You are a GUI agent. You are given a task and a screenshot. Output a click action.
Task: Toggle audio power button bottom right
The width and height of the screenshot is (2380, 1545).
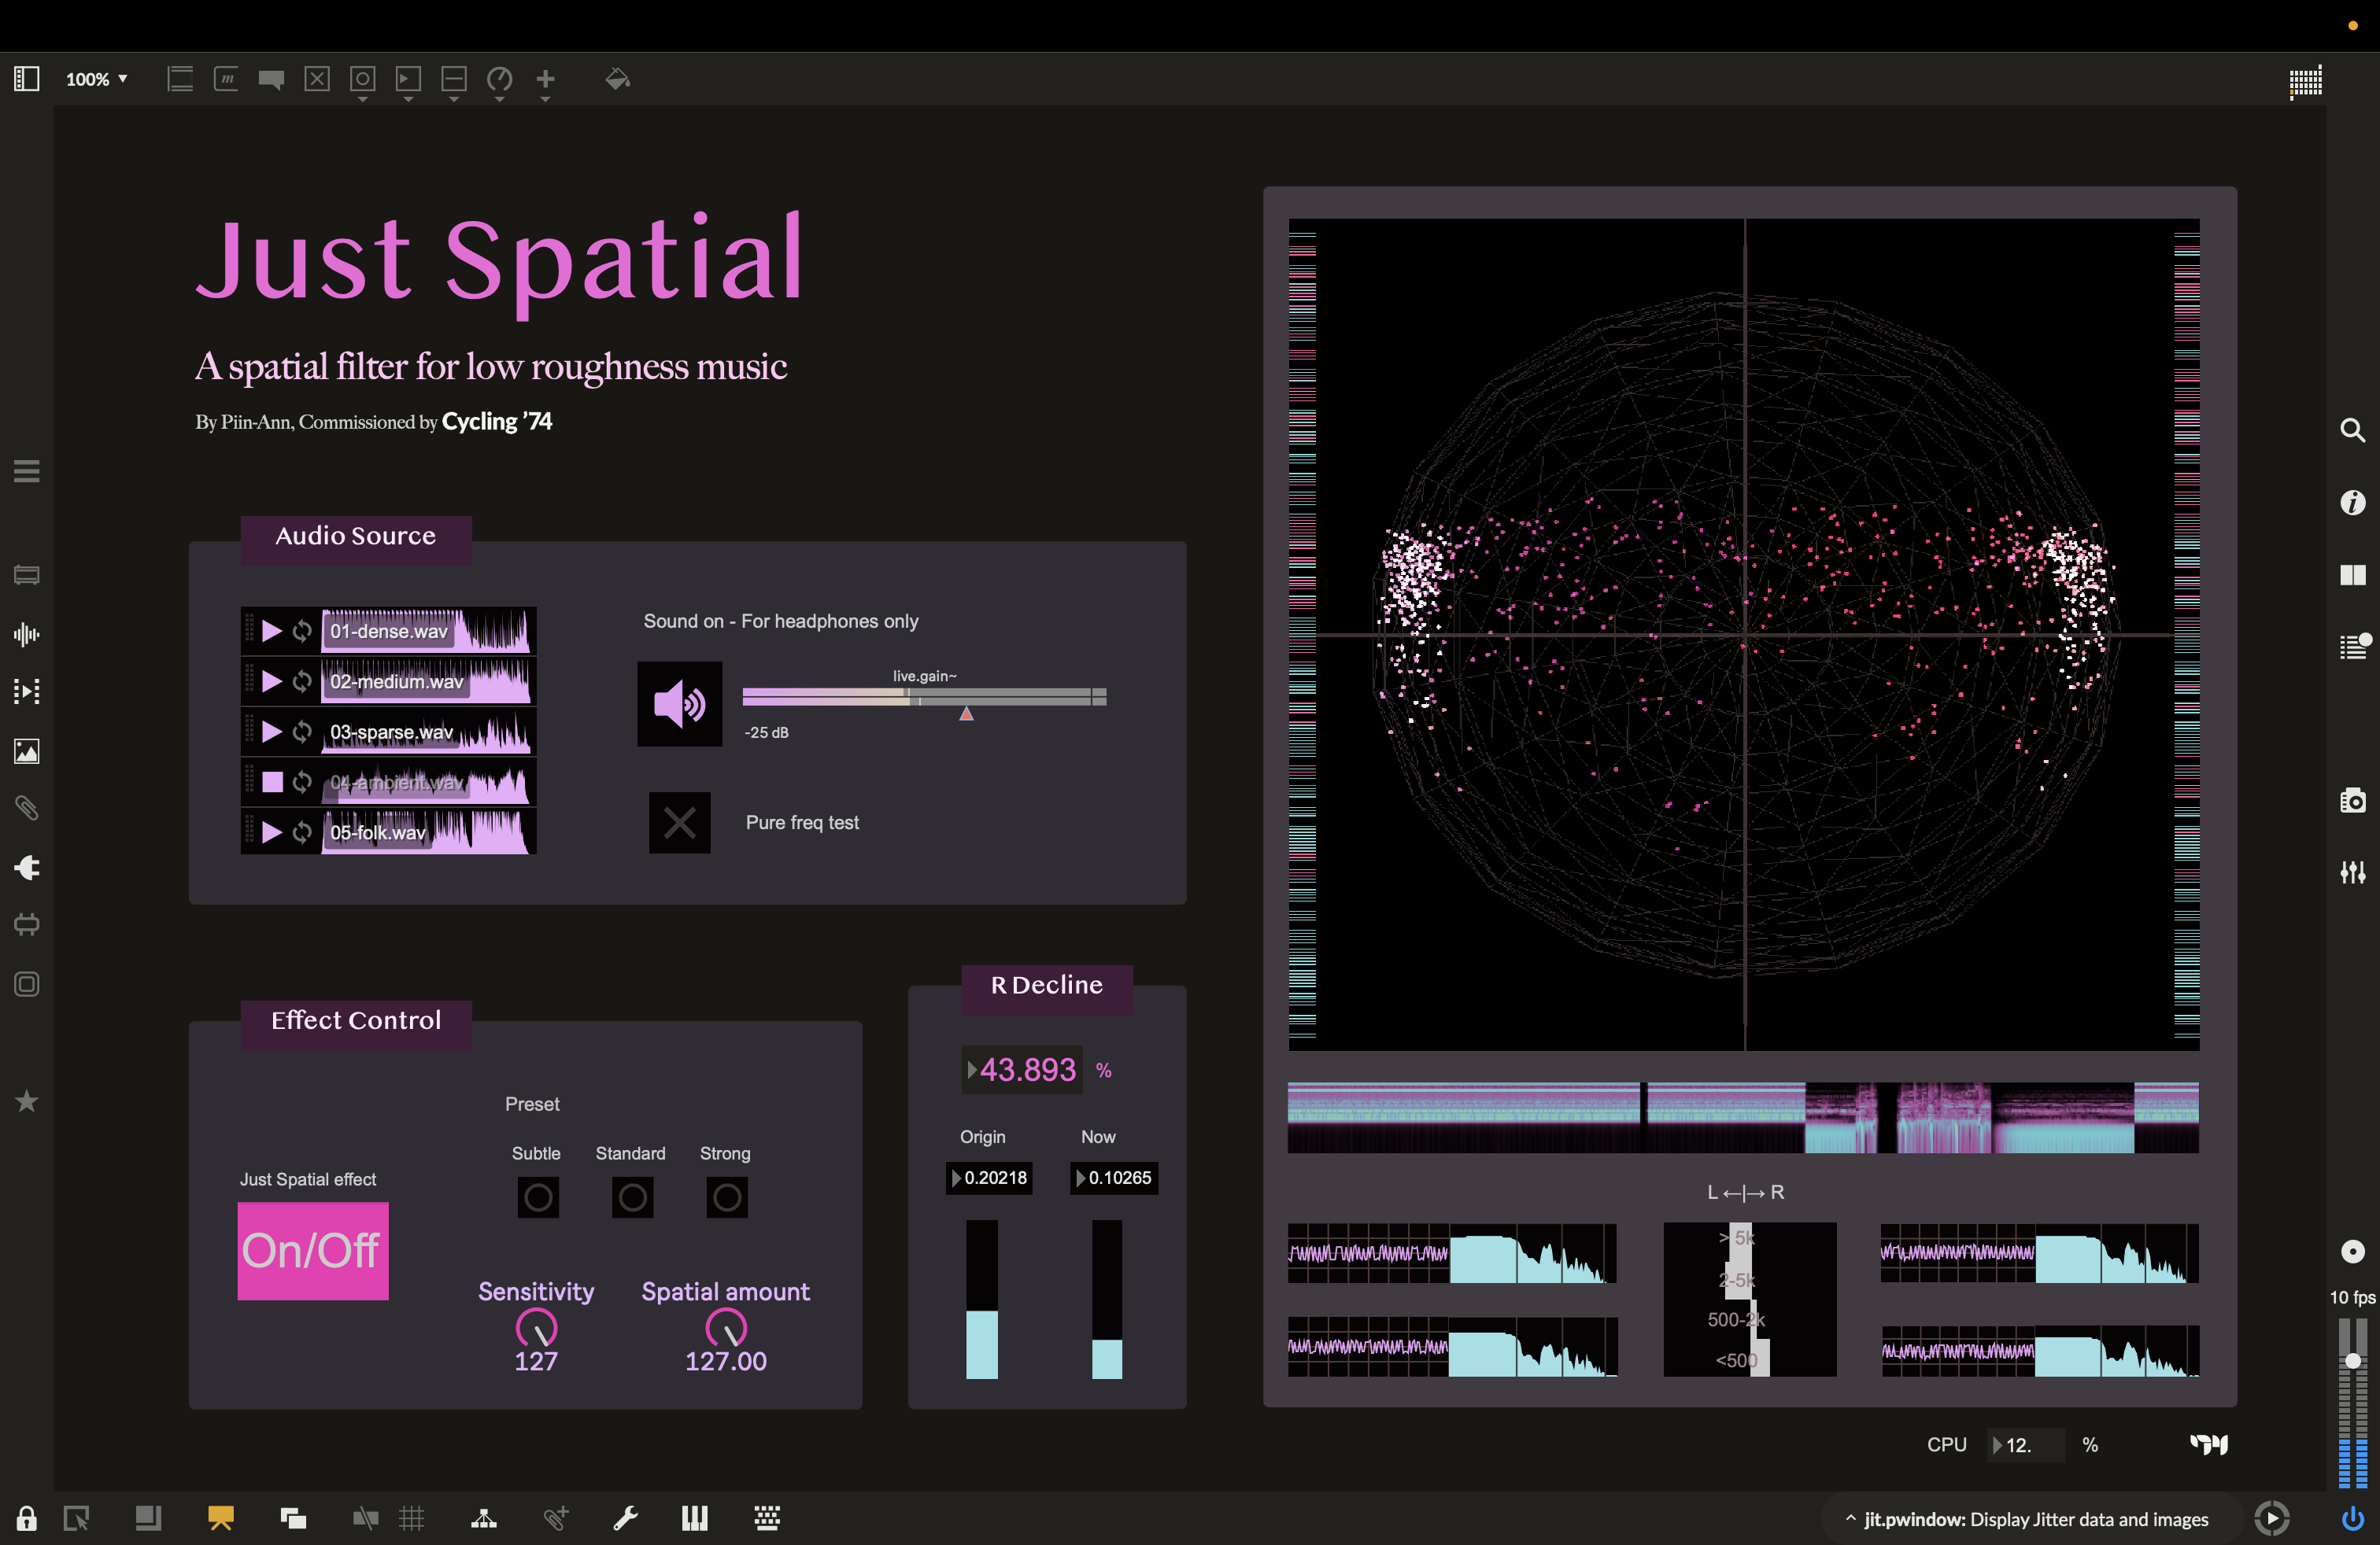(x=2353, y=1519)
